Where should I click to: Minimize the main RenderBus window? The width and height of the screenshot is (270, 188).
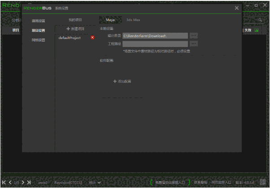tap(248, 6)
